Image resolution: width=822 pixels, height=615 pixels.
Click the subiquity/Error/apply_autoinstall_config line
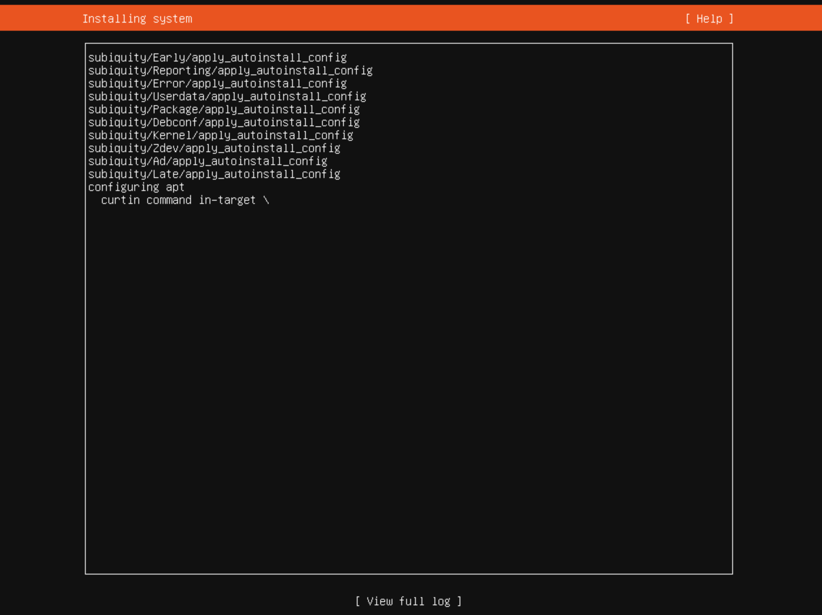click(217, 83)
